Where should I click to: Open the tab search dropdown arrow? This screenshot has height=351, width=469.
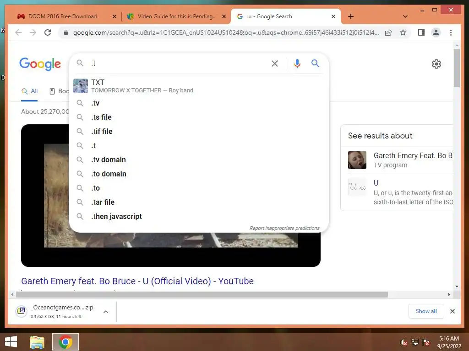(x=405, y=16)
